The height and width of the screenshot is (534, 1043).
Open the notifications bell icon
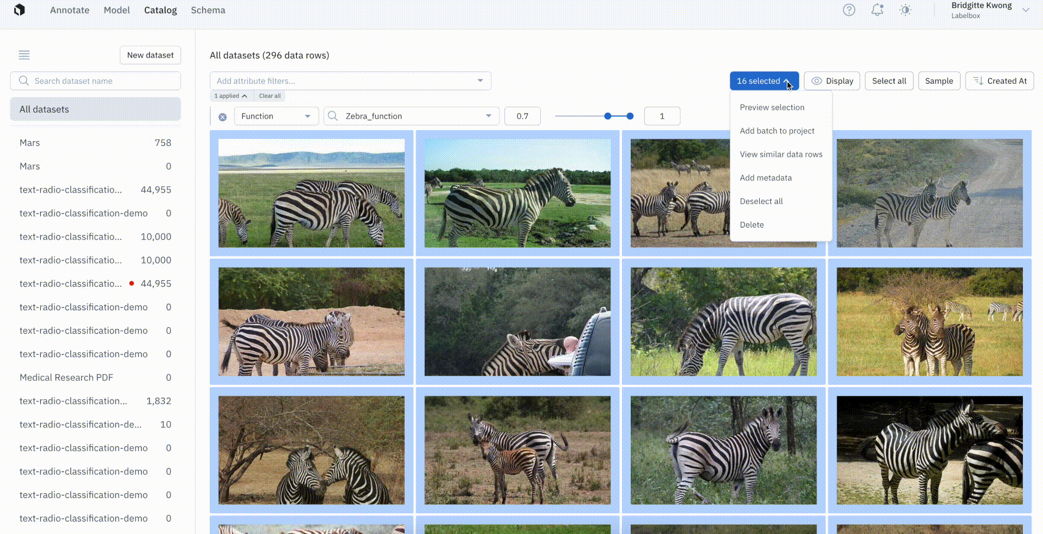[877, 10]
